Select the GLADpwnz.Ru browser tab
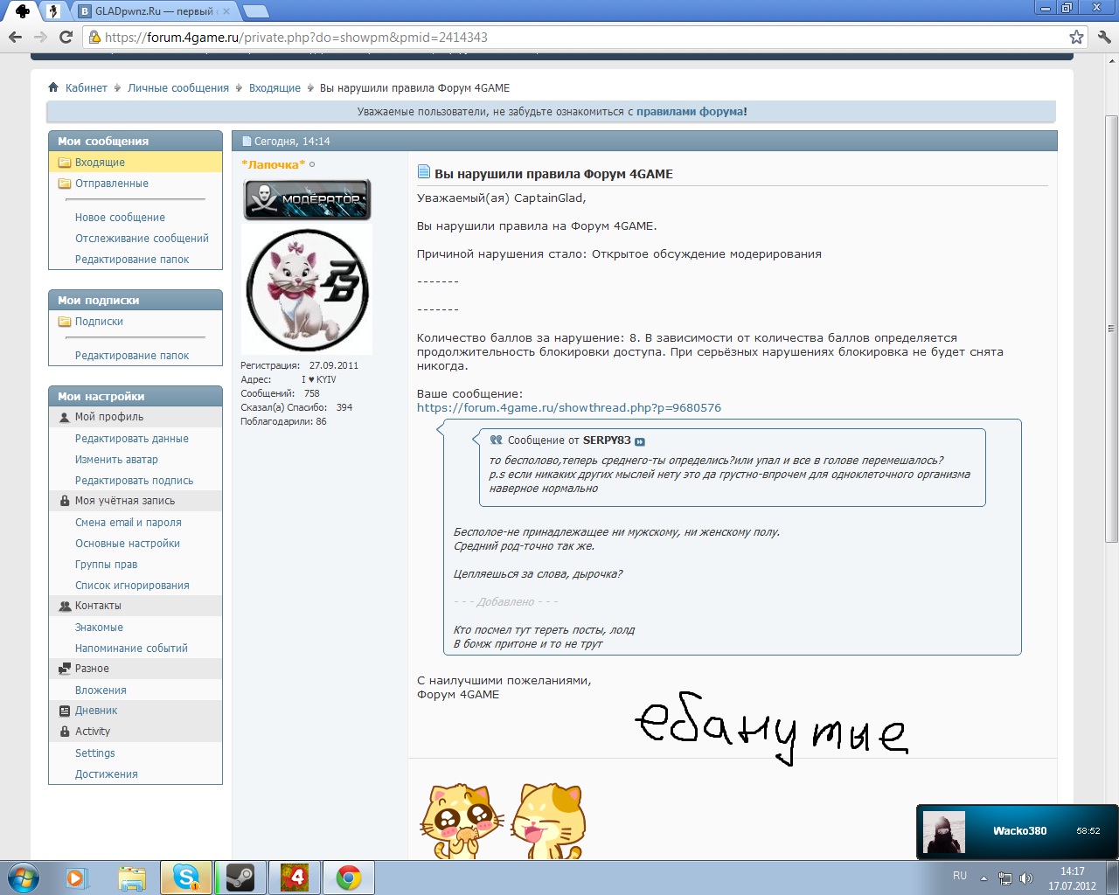1119x895 pixels. (153, 11)
